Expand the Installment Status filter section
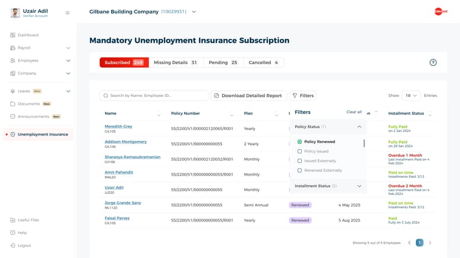Screen dimensions: 460x258 point(359,186)
